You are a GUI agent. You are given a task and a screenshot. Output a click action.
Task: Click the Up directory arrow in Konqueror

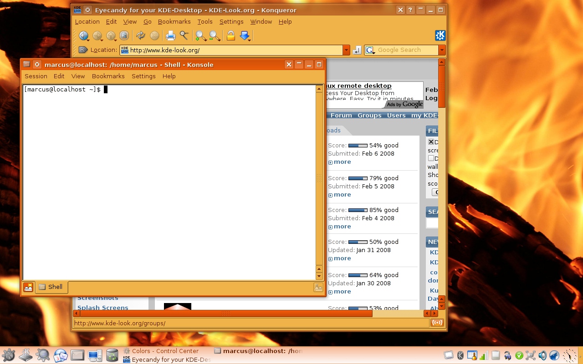[110, 35]
